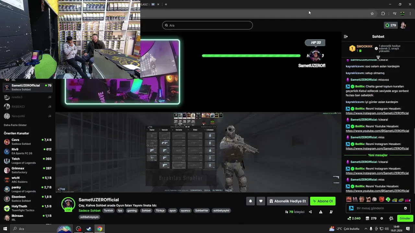Select the sohbetveyayin tag

pos(89,217)
